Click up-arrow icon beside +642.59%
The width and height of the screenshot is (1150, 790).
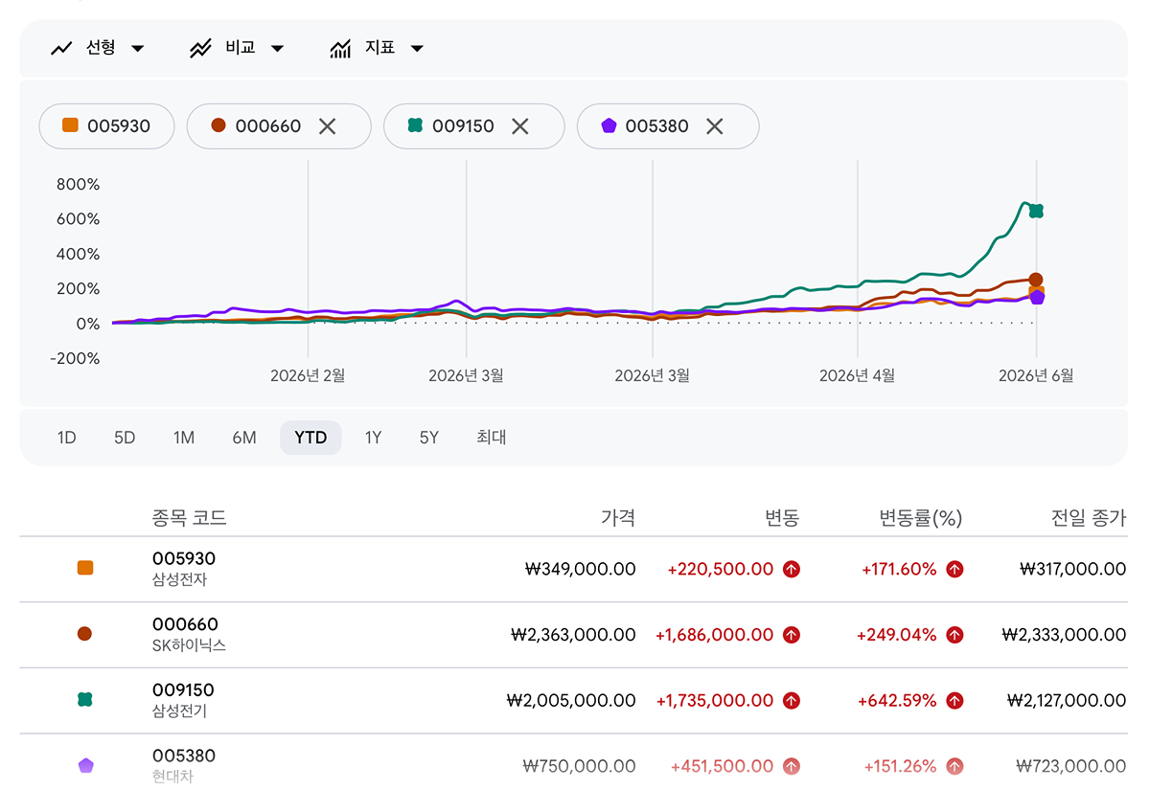click(954, 701)
